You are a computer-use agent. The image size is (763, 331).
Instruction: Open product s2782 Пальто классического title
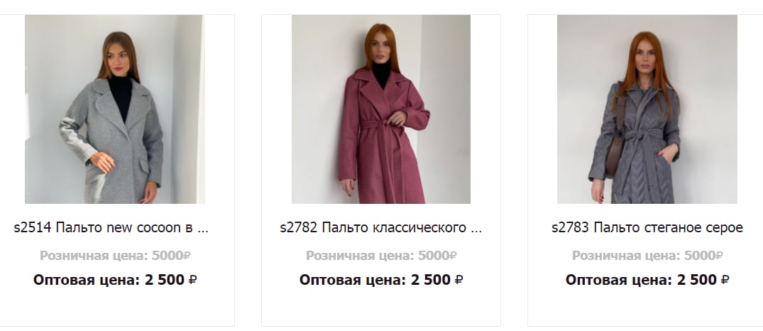[x=380, y=227]
